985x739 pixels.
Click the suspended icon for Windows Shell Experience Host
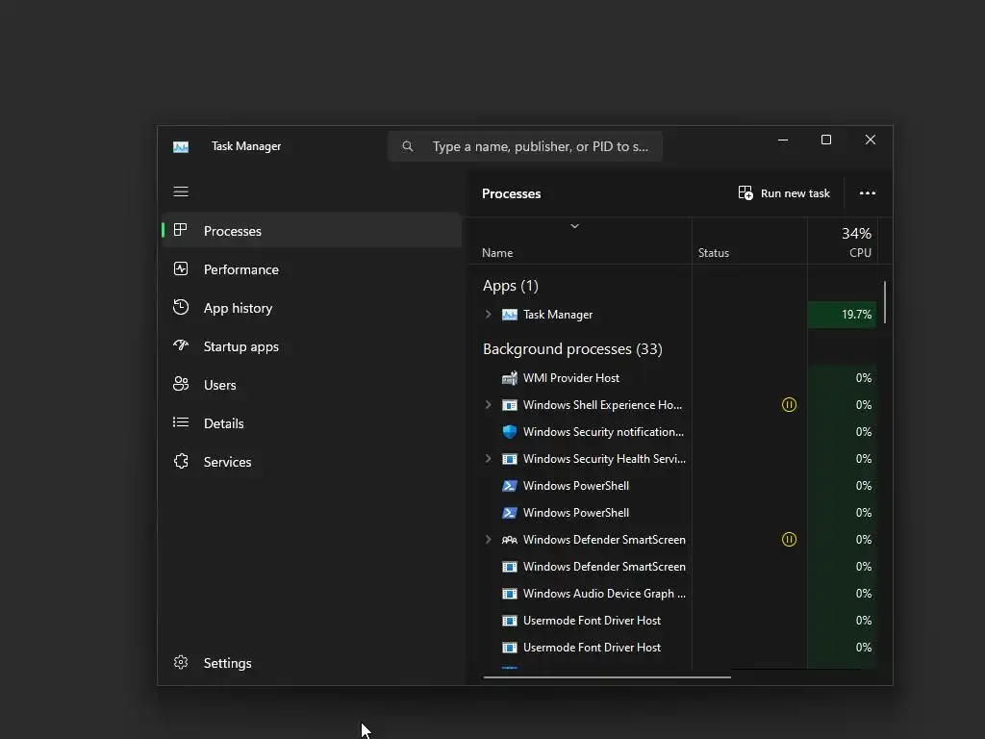[789, 405]
